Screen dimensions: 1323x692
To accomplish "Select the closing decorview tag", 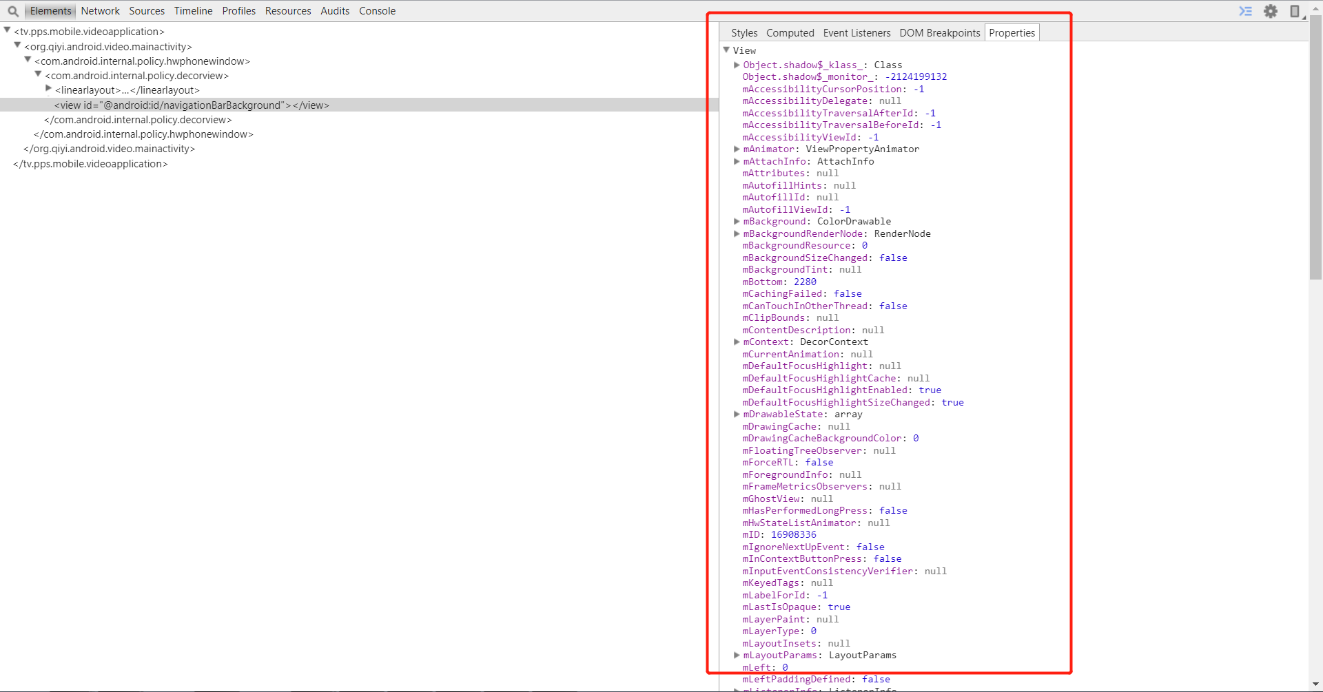I will pyautogui.click(x=138, y=120).
